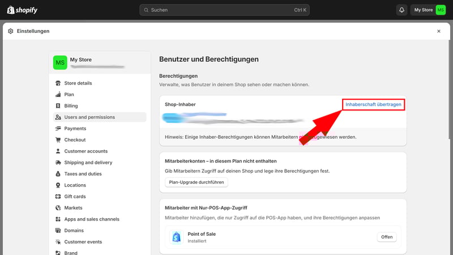The width and height of the screenshot is (453, 255).
Task: Click the Shopify logo in top bar
Action: point(23,10)
